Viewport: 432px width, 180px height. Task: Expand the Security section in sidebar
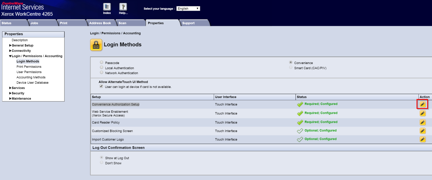point(10,93)
